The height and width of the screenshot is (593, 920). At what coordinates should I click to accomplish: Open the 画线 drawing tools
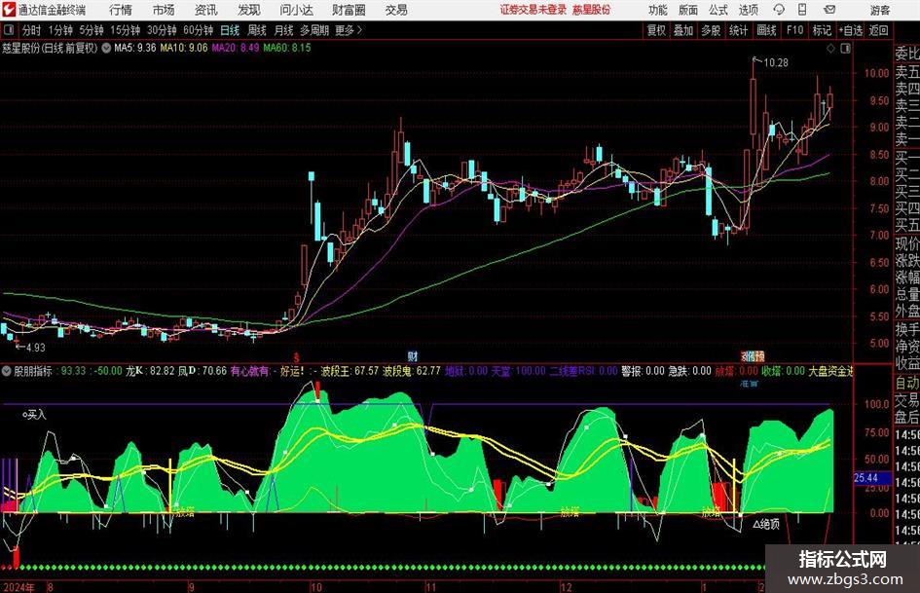pos(766,30)
